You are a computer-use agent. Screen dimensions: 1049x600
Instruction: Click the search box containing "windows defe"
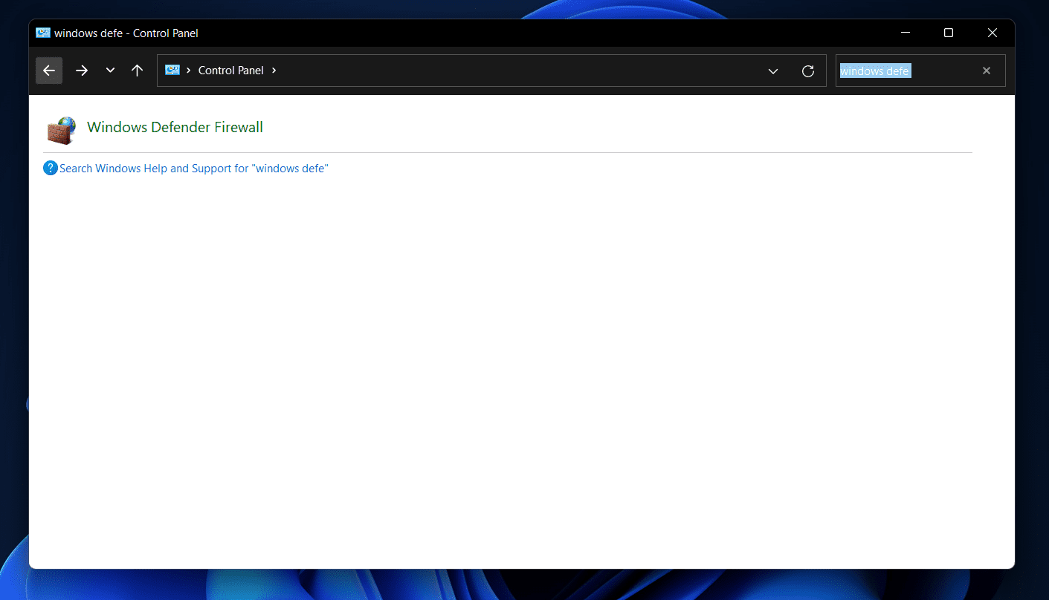tap(920, 71)
